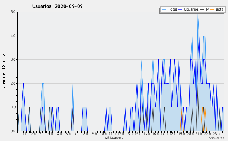Viewport: 228px width, 141px height.
Task: Click the 4.0 y-axis value
Action: point(13,36)
